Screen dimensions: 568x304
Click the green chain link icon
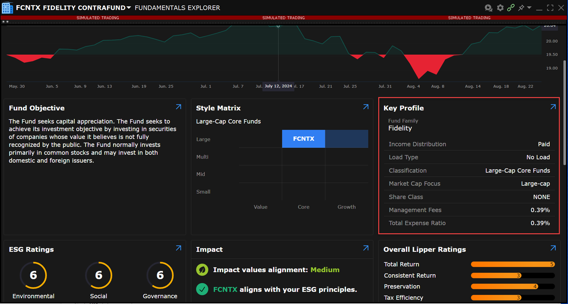pyautogui.click(x=511, y=8)
